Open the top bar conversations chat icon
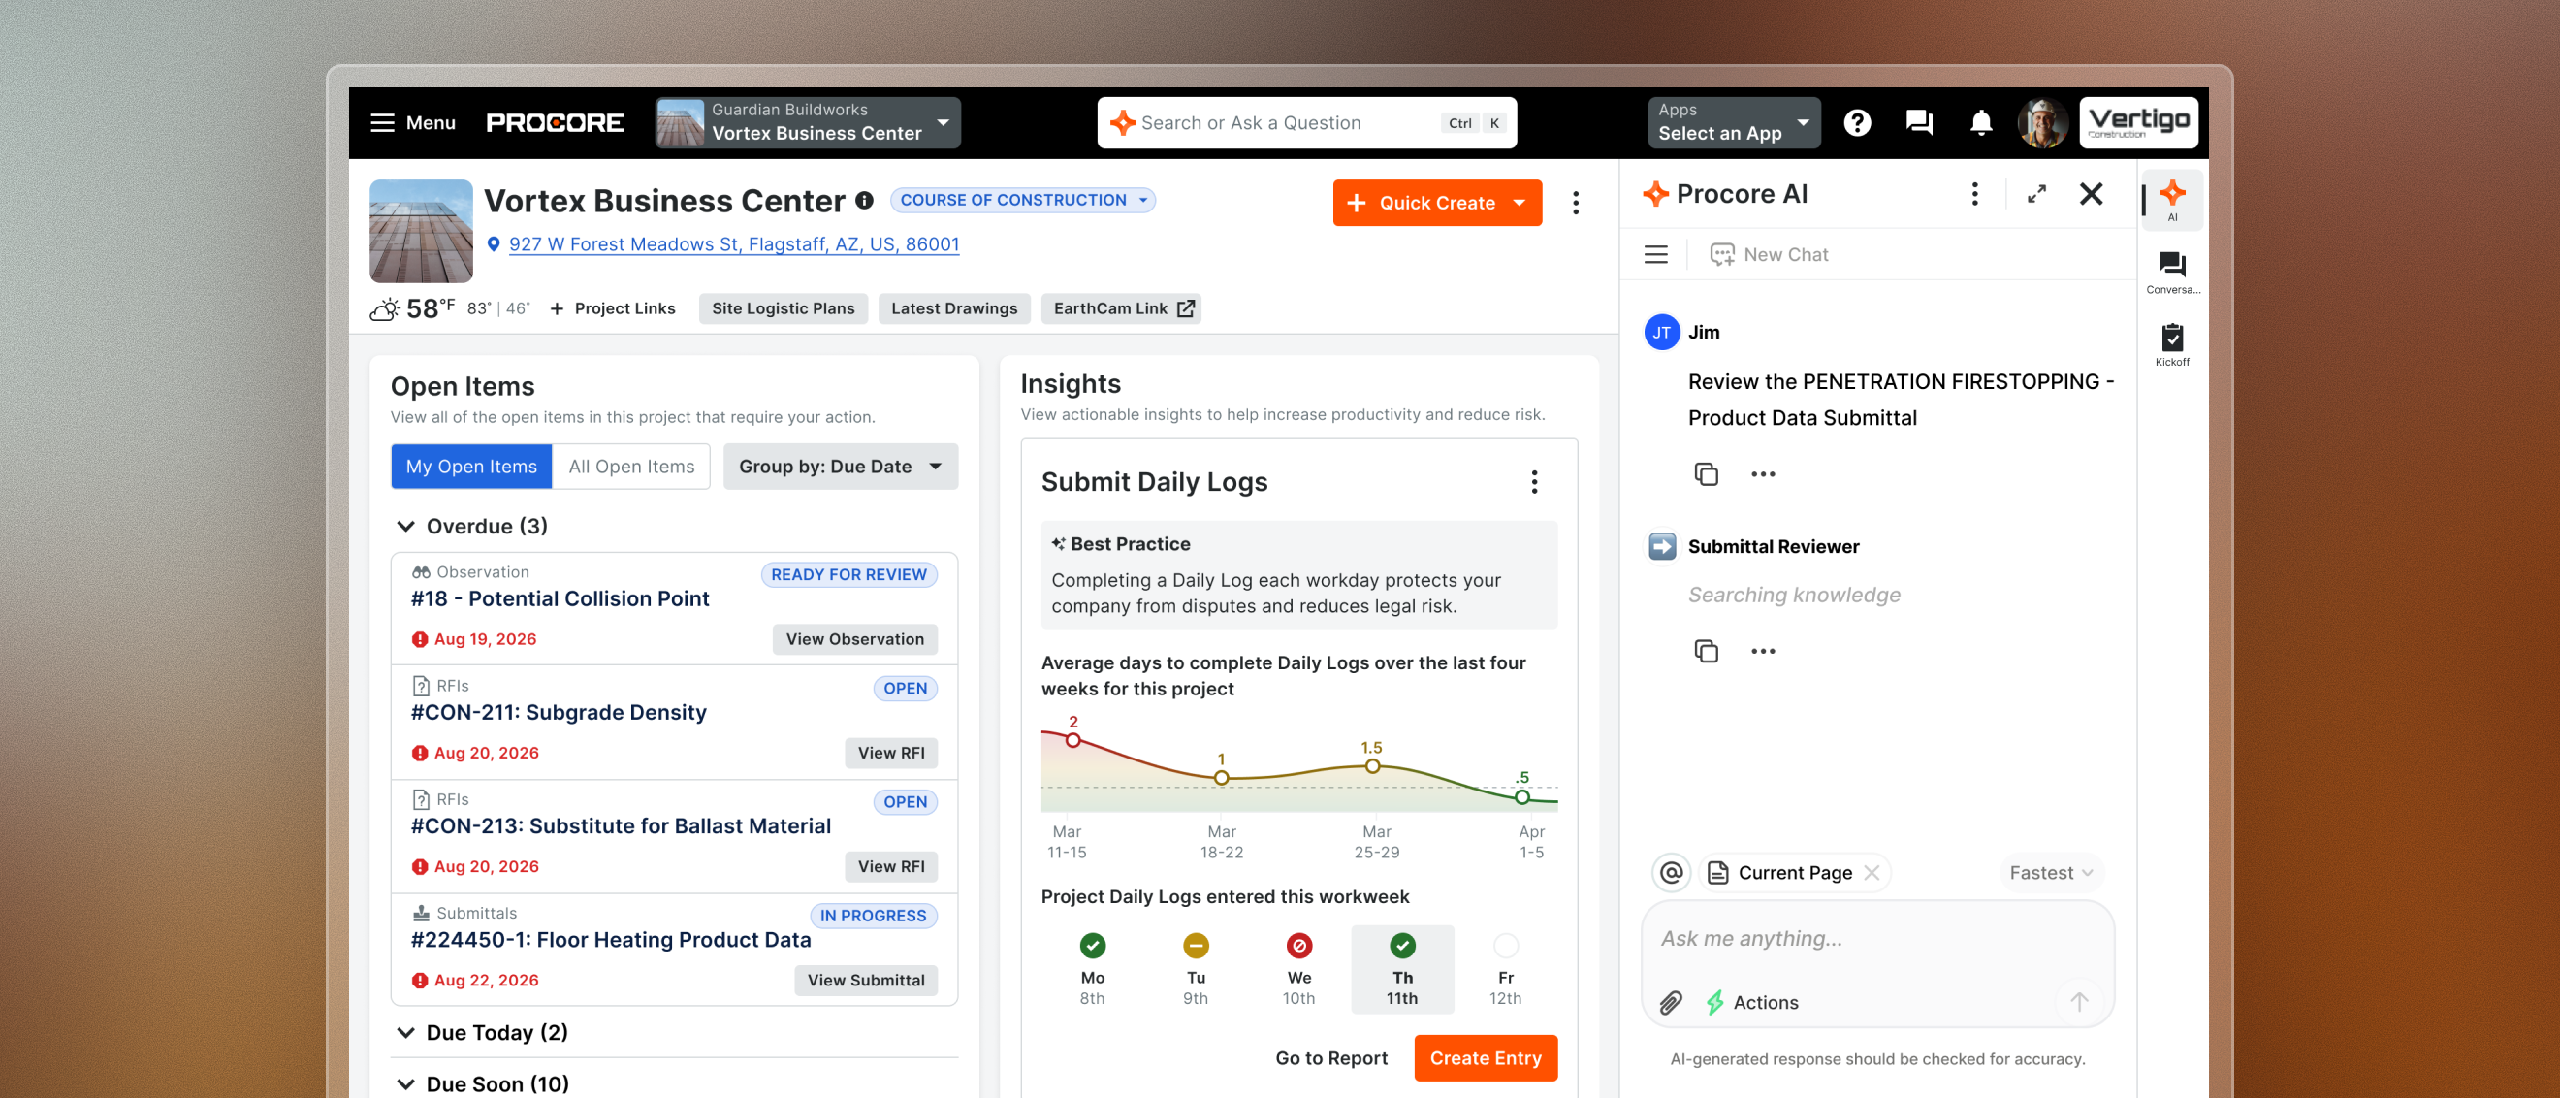Viewport: 2560px width, 1098px height. [1919, 122]
